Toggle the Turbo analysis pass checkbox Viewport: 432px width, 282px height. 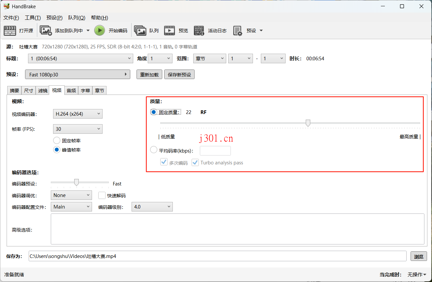pyautogui.click(x=195, y=162)
